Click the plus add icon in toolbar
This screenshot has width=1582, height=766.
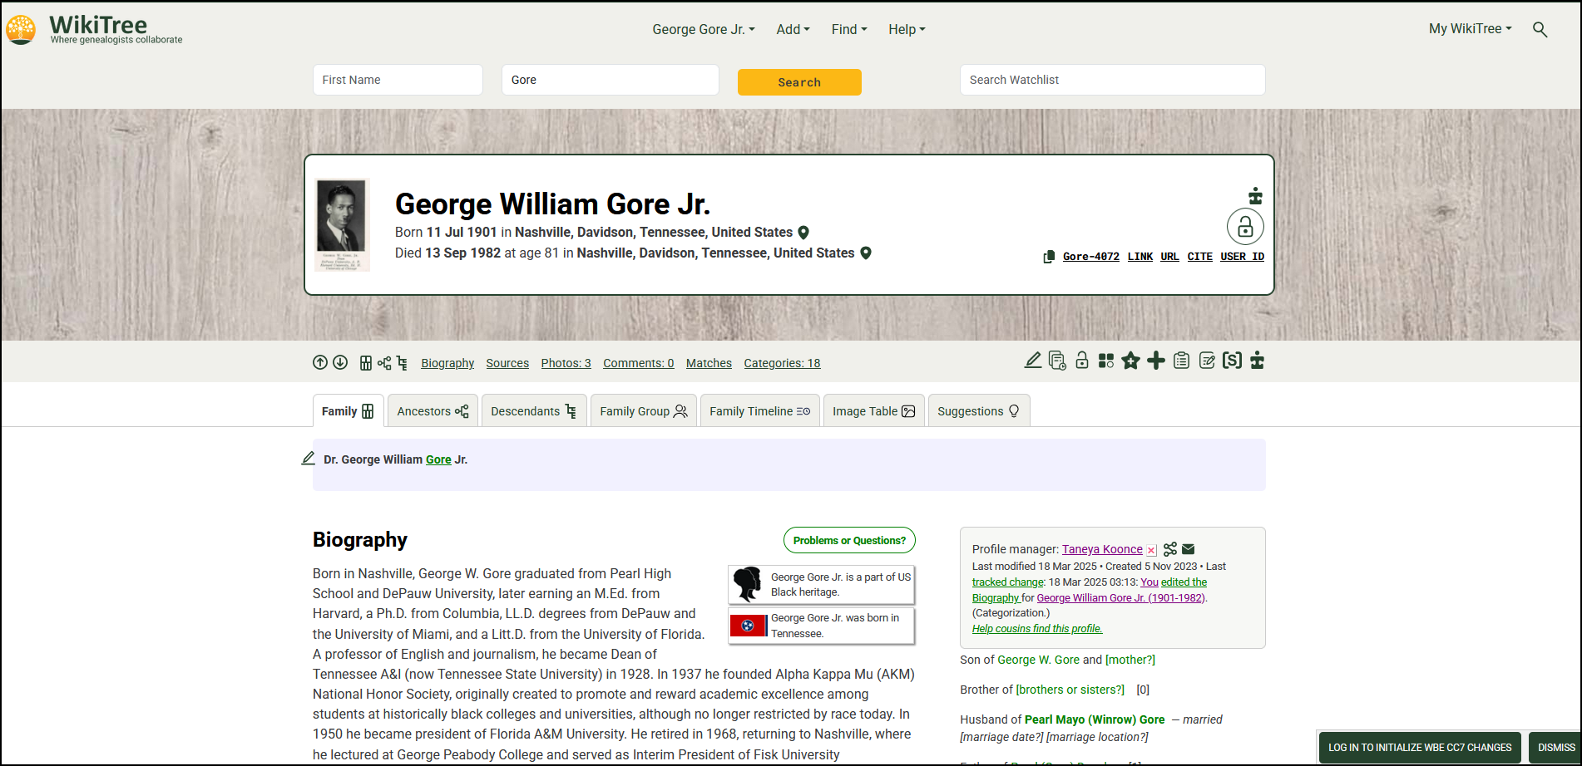pos(1156,361)
